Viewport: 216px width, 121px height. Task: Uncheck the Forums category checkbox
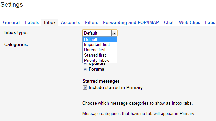[85, 69]
